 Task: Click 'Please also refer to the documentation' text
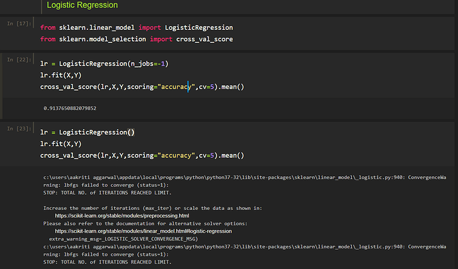click(x=145, y=223)
